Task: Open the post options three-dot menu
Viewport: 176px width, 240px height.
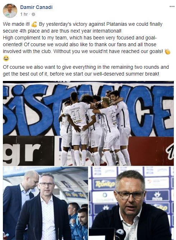Action: coord(172,6)
